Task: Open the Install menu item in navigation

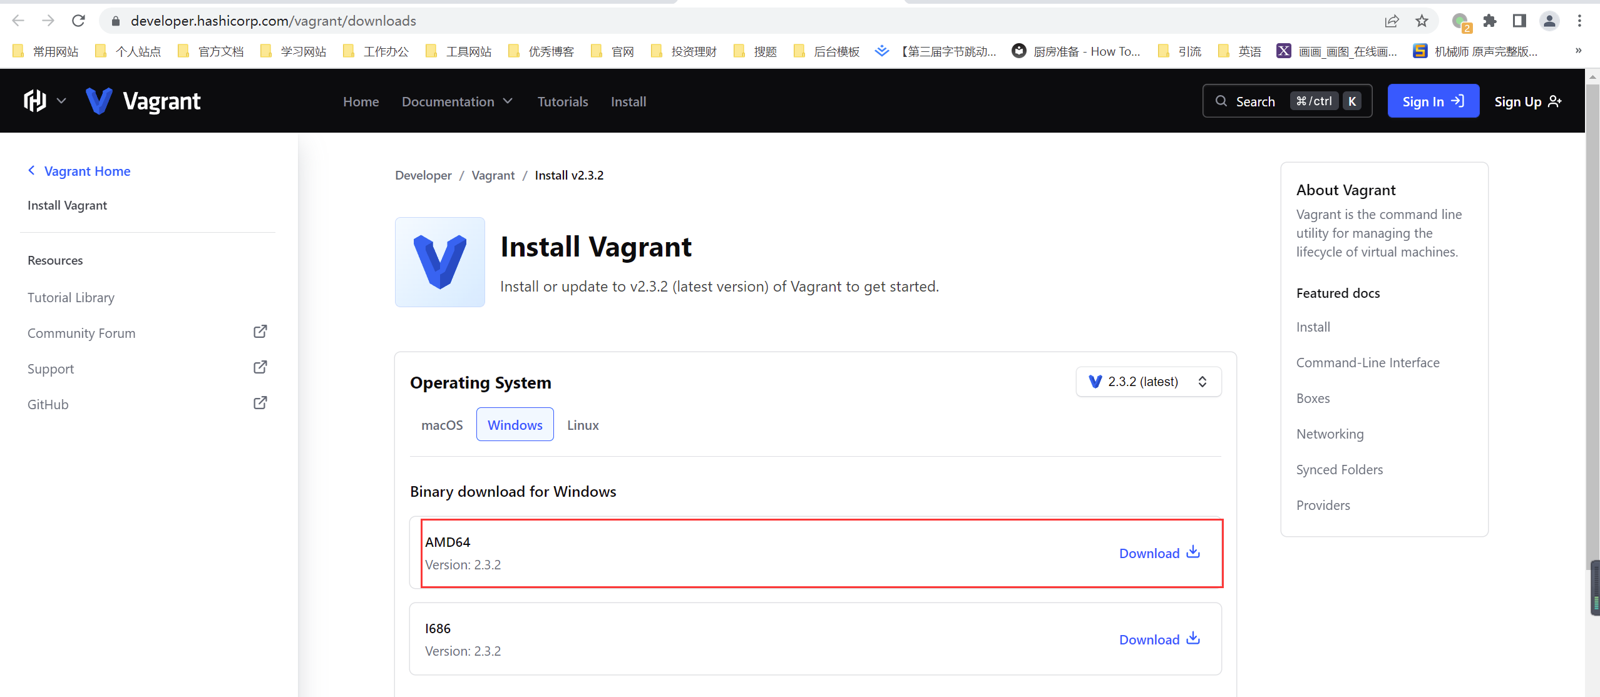Action: pyautogui.click(x=628, y=101)
